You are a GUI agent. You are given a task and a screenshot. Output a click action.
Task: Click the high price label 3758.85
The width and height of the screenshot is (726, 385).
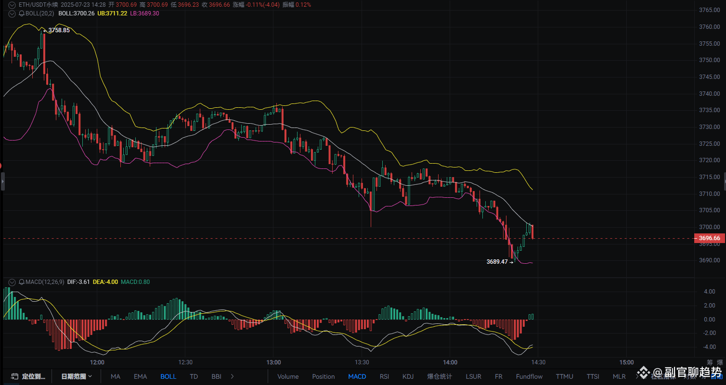click(x=59, y=30)
